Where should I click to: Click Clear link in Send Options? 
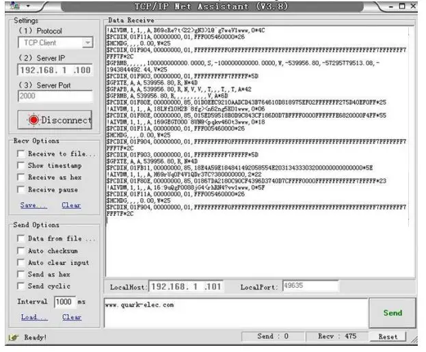[72, 317]
